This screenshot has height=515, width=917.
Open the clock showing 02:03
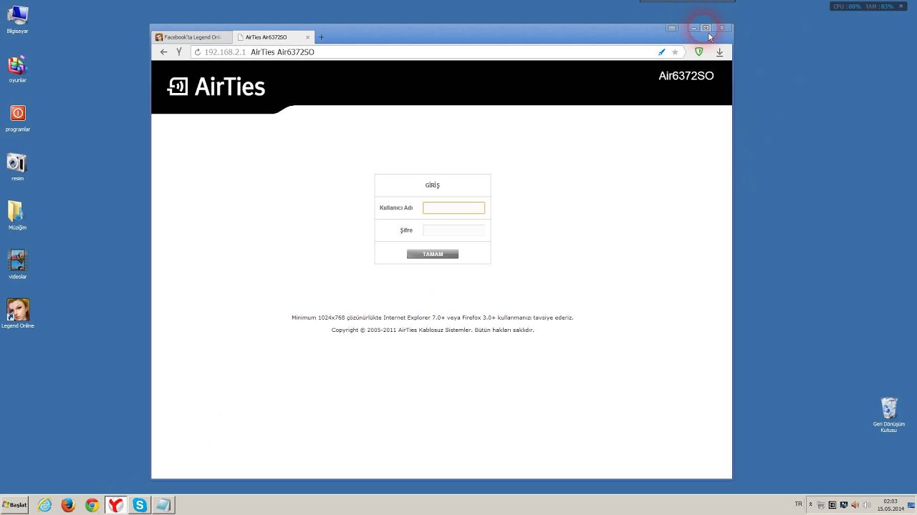(890, 505)
